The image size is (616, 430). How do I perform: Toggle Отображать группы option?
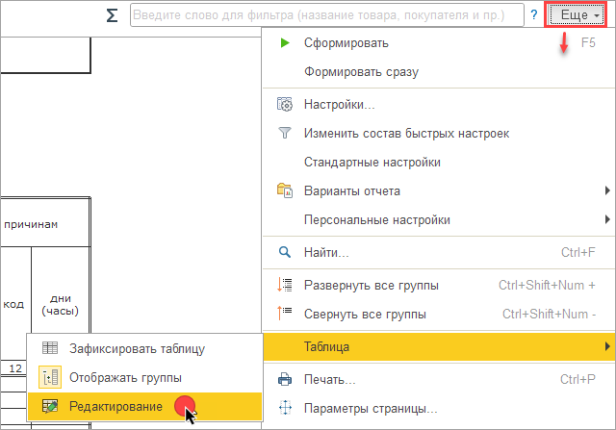click(x=124, y=377)
